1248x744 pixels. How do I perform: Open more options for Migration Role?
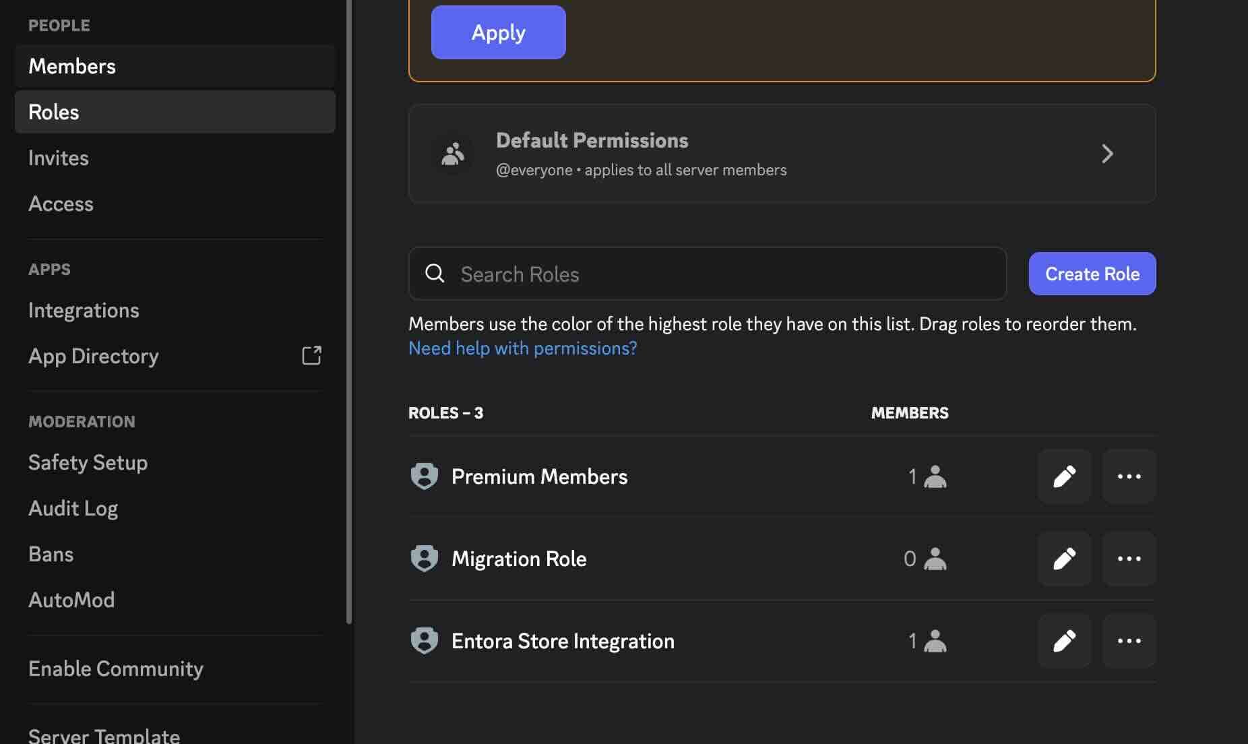[1129, 558]
